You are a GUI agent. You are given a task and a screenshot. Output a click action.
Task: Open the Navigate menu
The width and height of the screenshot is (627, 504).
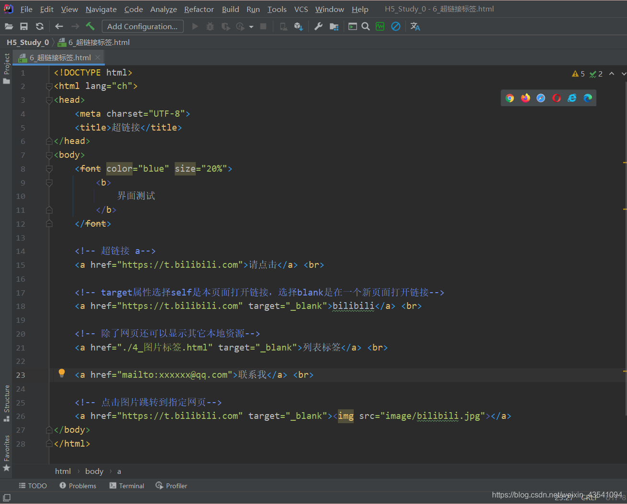tap(101, 9)
